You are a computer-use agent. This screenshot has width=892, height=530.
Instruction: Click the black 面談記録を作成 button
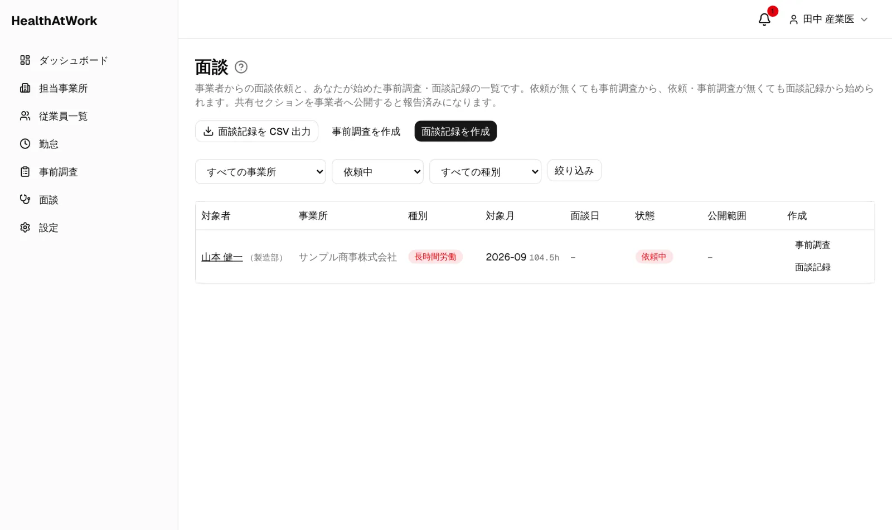click(x=455, y=131)
